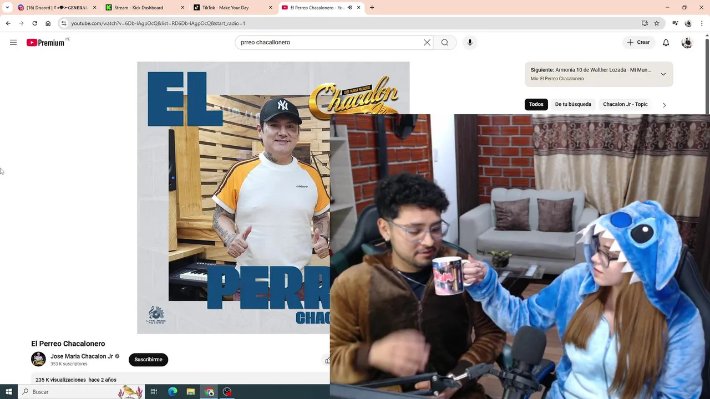Open the browser home page button
The height and width of the screenshot is (399, 710).
48,23
